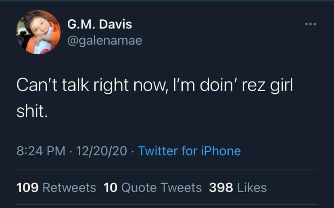The width and height of the screenshot is (334, 208).
Task: View the 109 Retweets list
Action: coord(56,187)
